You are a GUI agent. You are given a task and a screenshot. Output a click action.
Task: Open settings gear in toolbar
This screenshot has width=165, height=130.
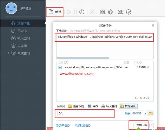(x=110, y=12)
